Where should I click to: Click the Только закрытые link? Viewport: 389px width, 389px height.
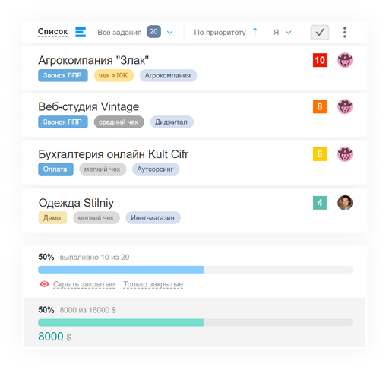click(153, 284)
